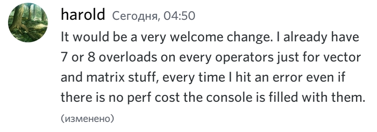377x132 pixels.
Task: Click the word "stuff," in the third line
Action: [x=143, y=77]
